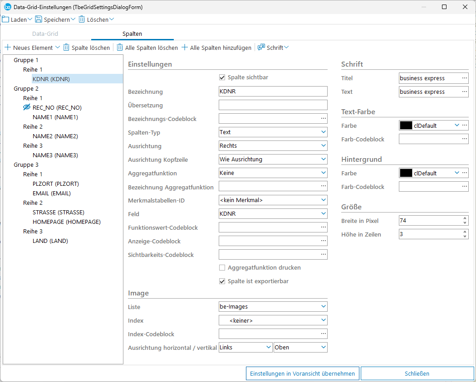Click the Alle Spalten hinzufügen plus icon
Viewport: 476px width, 382px height.
pyautogui.click(x=185, y=48)
